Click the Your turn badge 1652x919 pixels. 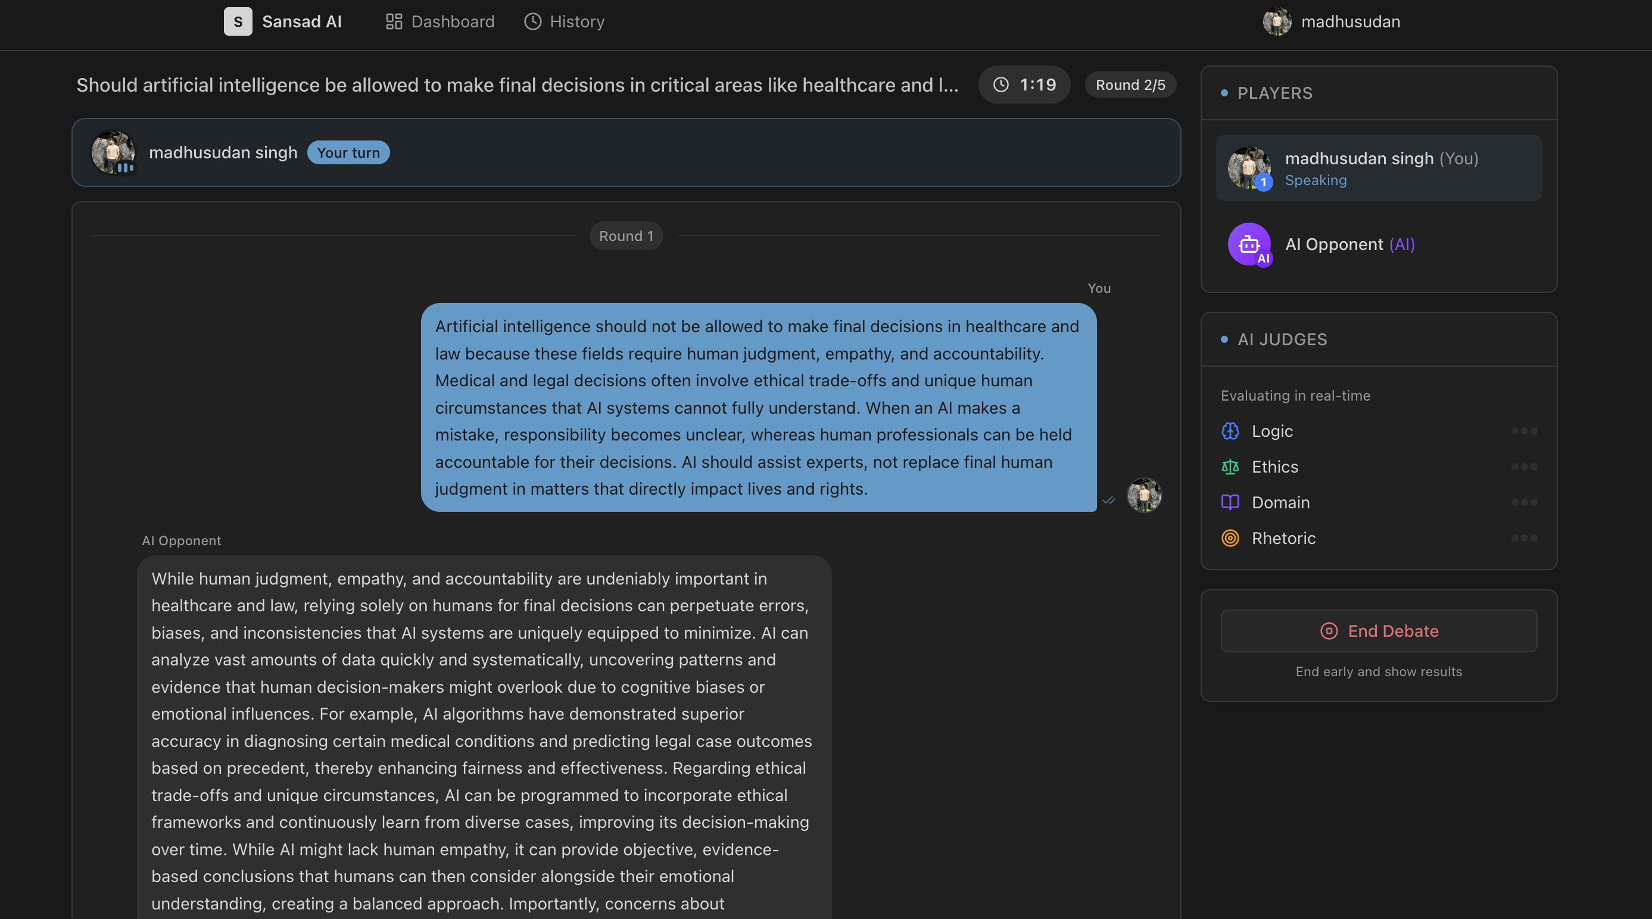coord(348,152)
